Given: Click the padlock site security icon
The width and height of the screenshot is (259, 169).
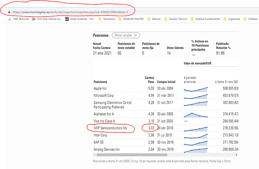Looking at the screenshot, I should pyautogui.click(x=9, y=12).
